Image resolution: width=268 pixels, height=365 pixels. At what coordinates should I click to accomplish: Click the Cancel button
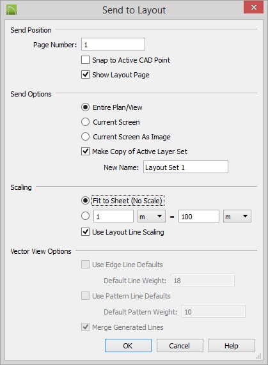pos(180,345)
